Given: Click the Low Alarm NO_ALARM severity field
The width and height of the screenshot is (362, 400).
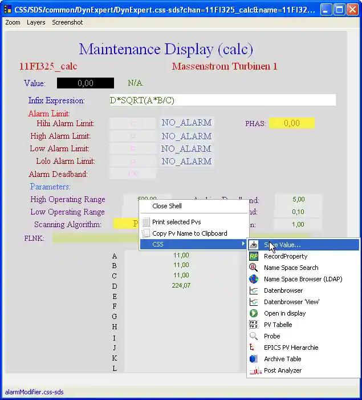Looking at the screenshot, I should tap(187, 149).
